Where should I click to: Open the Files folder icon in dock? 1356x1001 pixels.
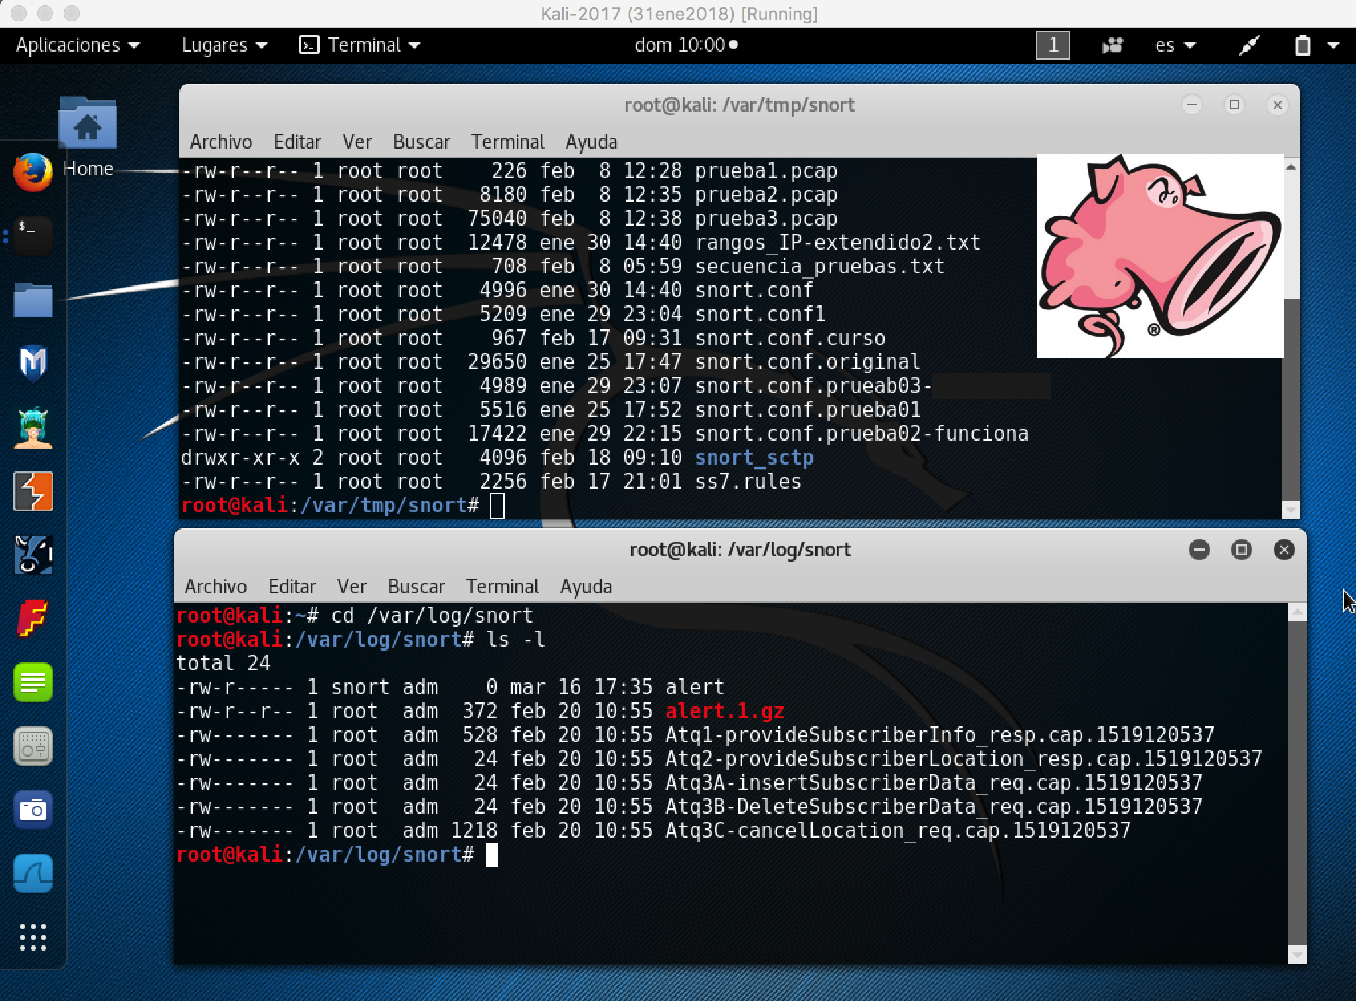pos(33,300)
